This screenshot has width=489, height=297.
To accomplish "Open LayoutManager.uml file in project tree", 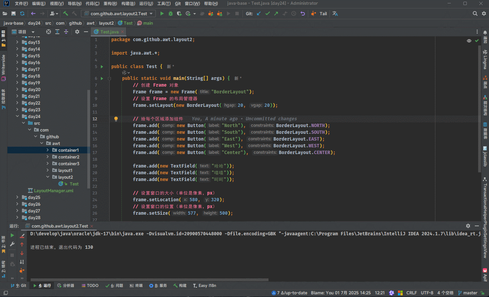I will pyautogui.click(x=53, y=190).
